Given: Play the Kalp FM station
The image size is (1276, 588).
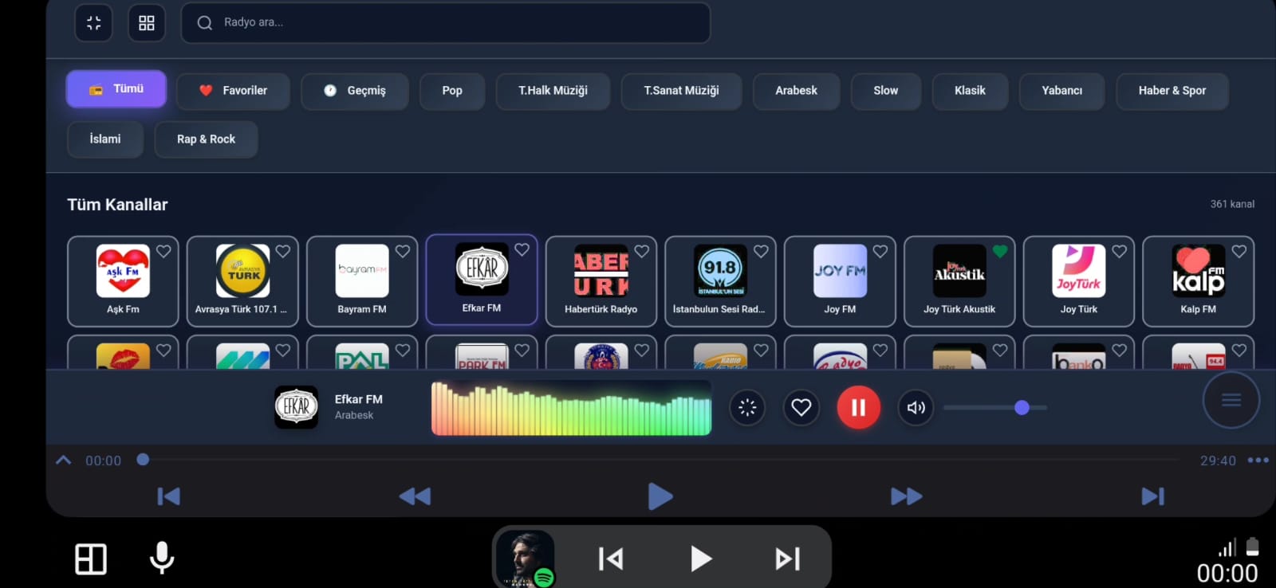Looking at the screenshot, I should click(1199, 281).
